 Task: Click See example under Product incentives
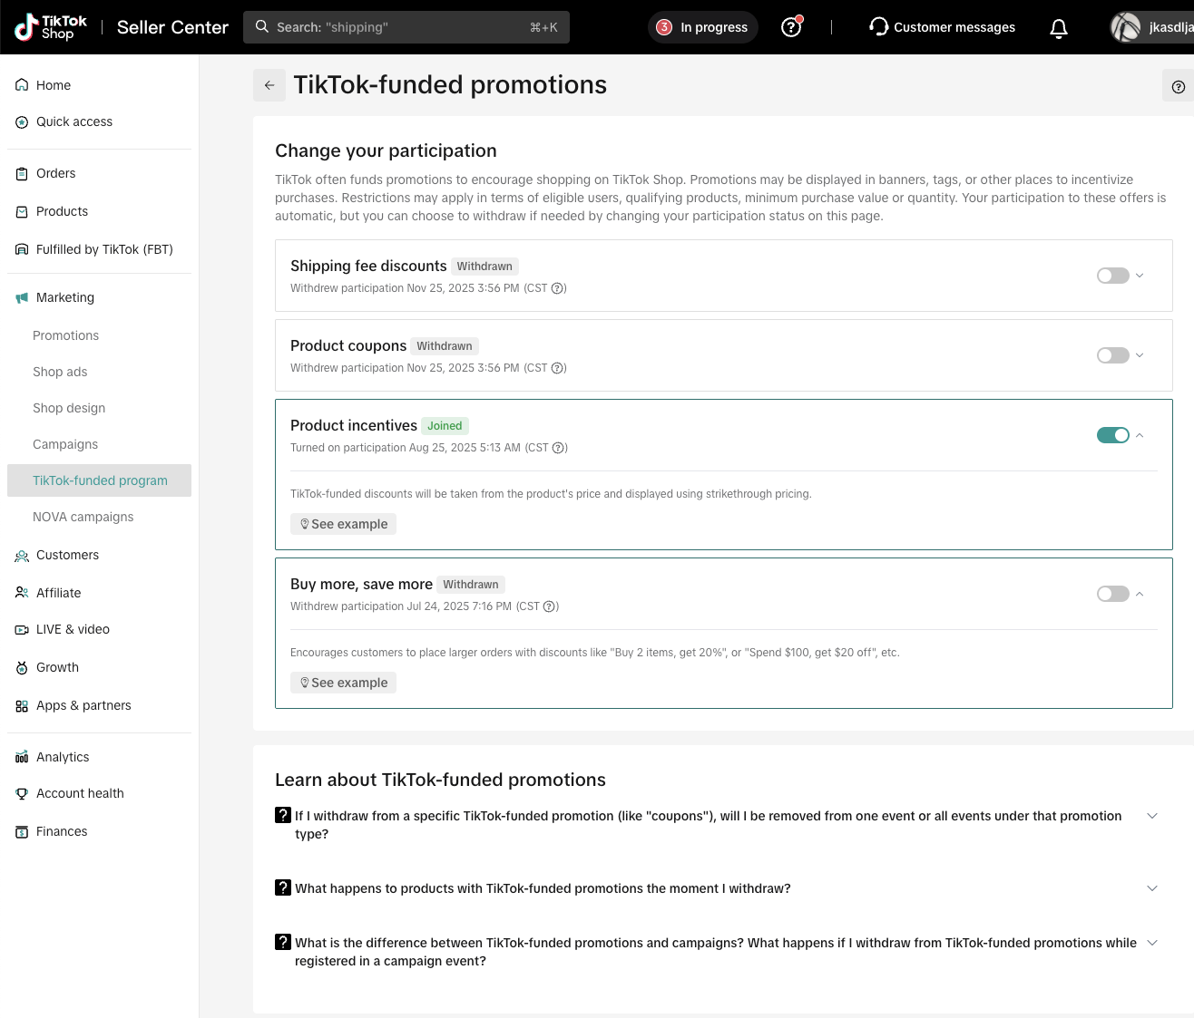point(343,524)
